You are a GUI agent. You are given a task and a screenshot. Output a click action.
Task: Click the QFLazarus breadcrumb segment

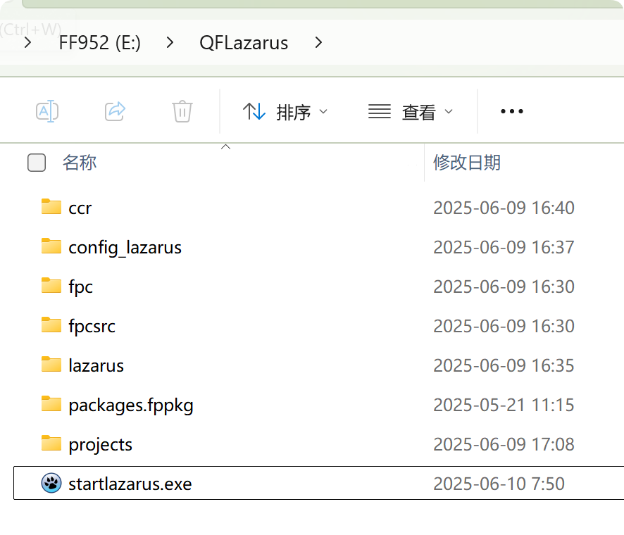(x=244, y=43)
